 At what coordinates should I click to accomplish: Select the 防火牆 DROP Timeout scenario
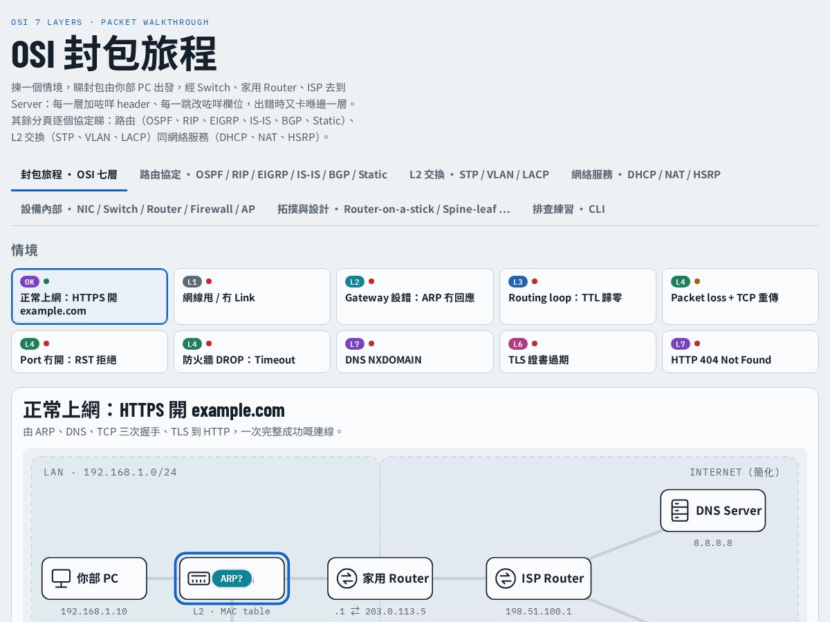(x=252, y=352)
